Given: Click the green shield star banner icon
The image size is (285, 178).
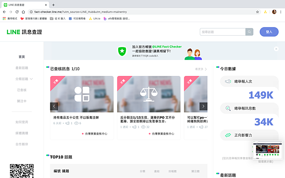Looking at the screenshot, I should click(122, 51).
